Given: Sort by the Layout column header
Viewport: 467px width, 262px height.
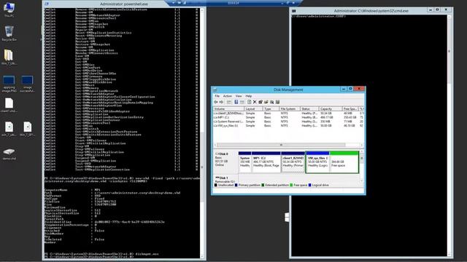Looking at the screenshot, I should point(253,109).
